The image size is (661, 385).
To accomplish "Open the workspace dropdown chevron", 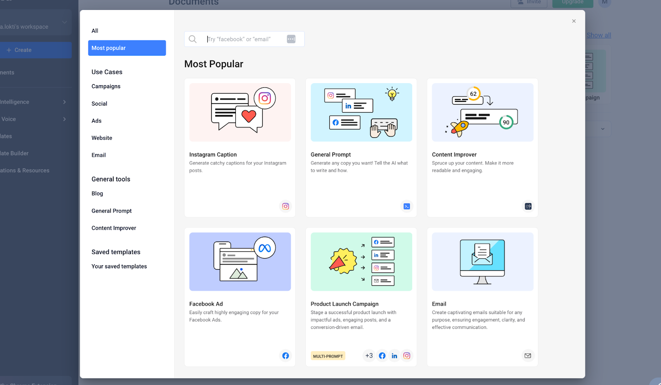I will [x=64, y=22].
